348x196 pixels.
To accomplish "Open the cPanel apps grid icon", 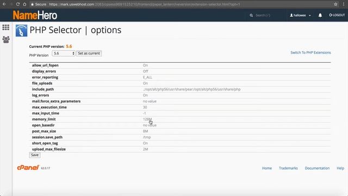I will click(x=6, y=27).
